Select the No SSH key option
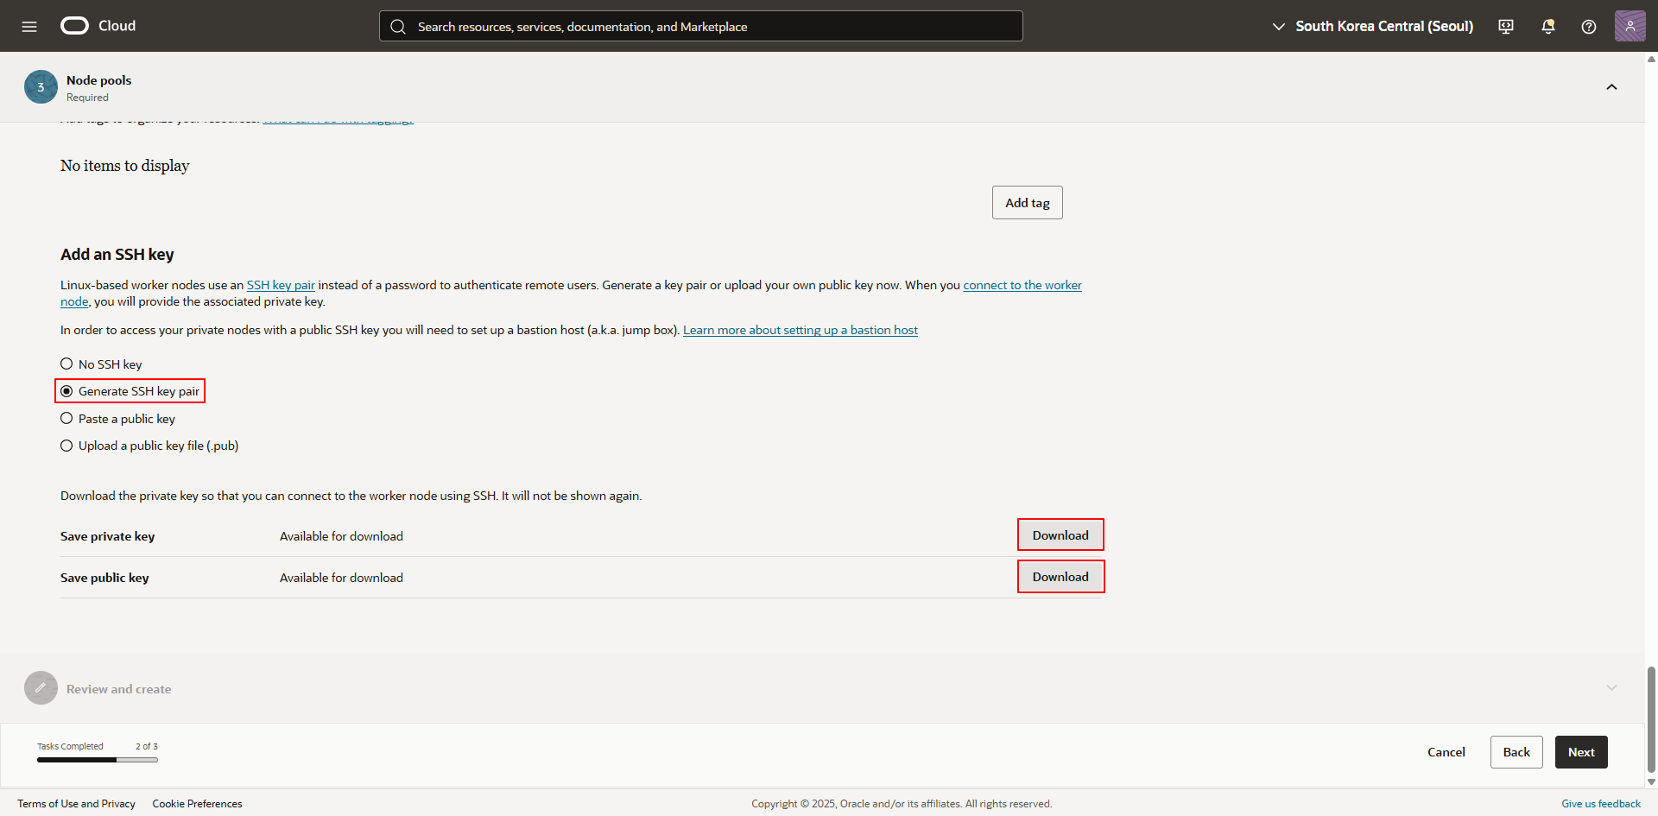 point(66,364)
